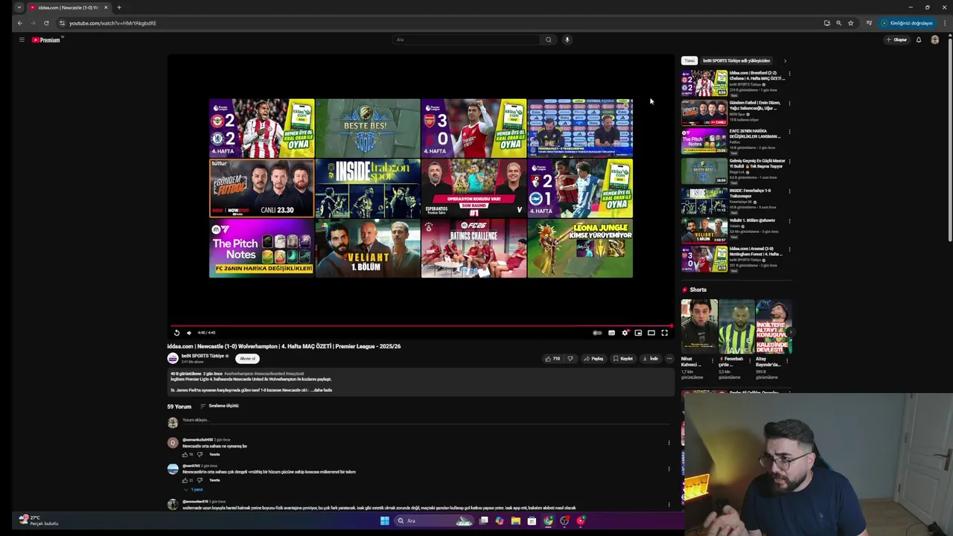
Task: Switch to the miniplayer
Action: click(x=638, y=333)
